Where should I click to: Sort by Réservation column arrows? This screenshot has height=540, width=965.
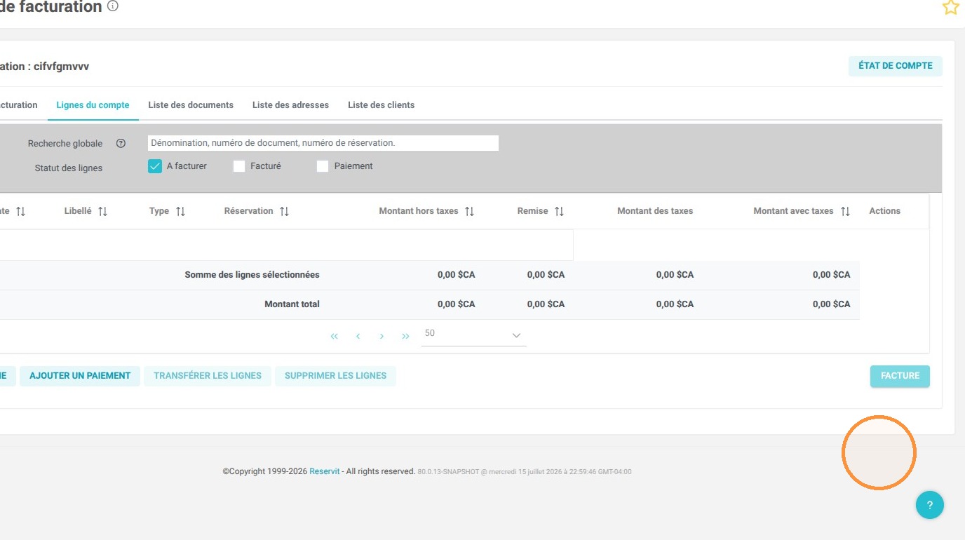click(284, 211)
